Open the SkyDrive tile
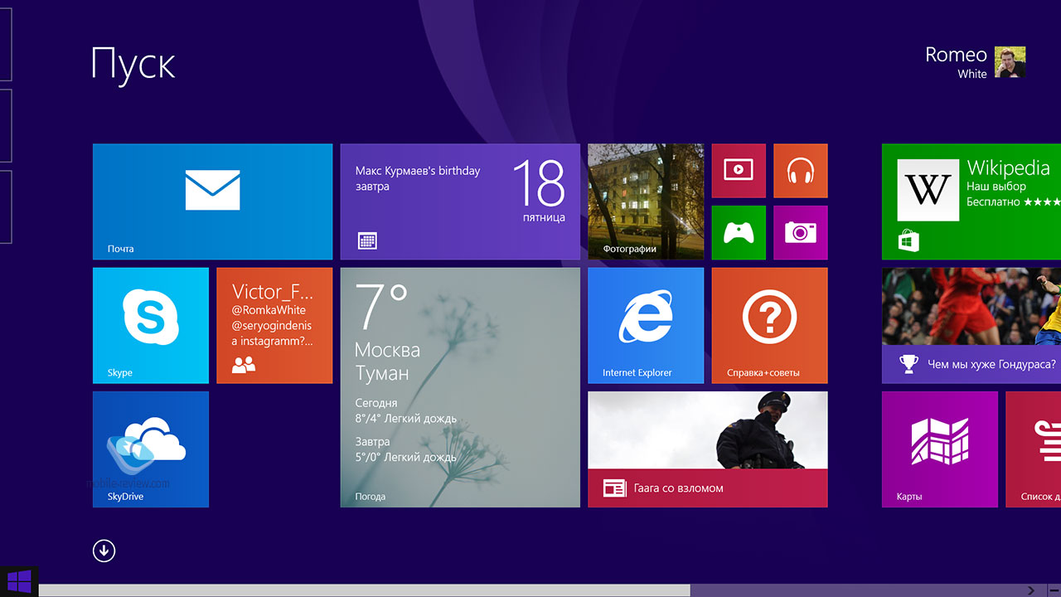 (151, 449)
